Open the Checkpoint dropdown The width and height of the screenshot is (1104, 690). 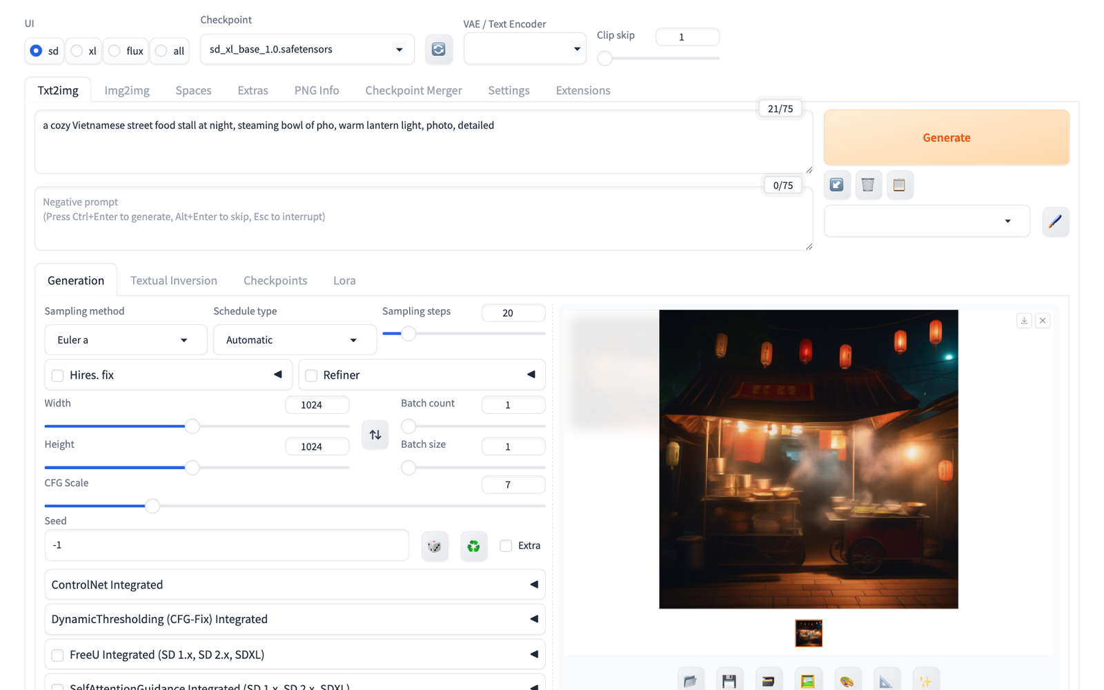307,50
